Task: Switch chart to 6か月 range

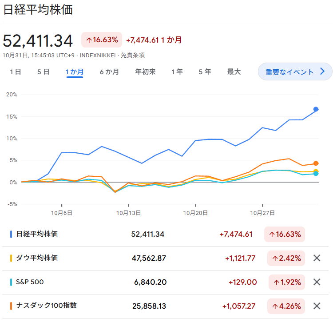Action: [x=109, y=72]
